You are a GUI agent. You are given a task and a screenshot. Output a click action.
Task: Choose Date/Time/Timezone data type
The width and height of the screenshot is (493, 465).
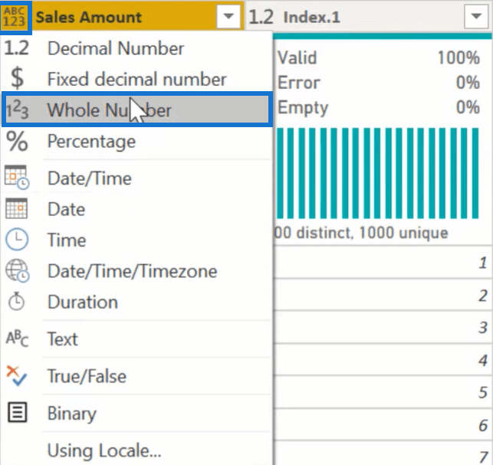(136, 271)
